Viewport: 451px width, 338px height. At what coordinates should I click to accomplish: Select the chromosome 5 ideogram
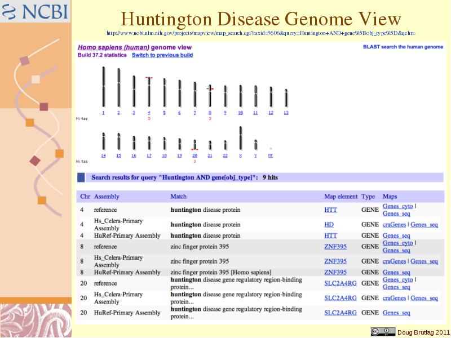(x=165, y=92)
